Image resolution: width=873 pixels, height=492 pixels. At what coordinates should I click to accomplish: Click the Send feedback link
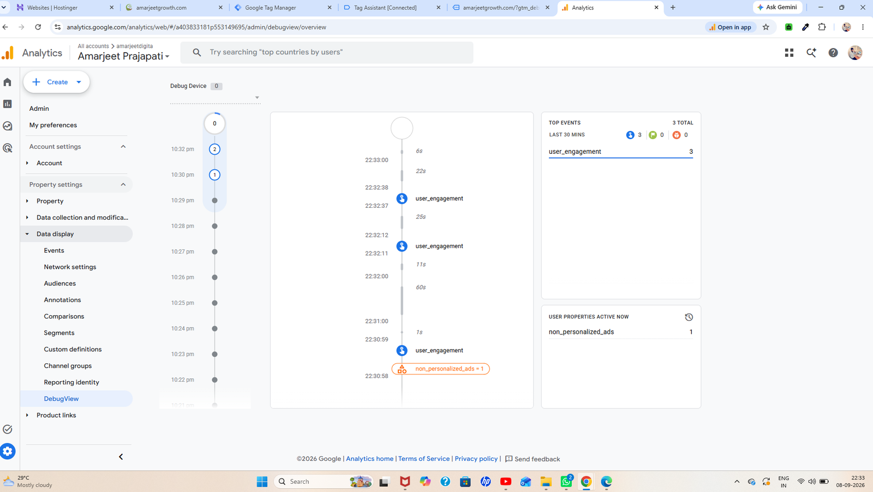click(x=533, y=459)
